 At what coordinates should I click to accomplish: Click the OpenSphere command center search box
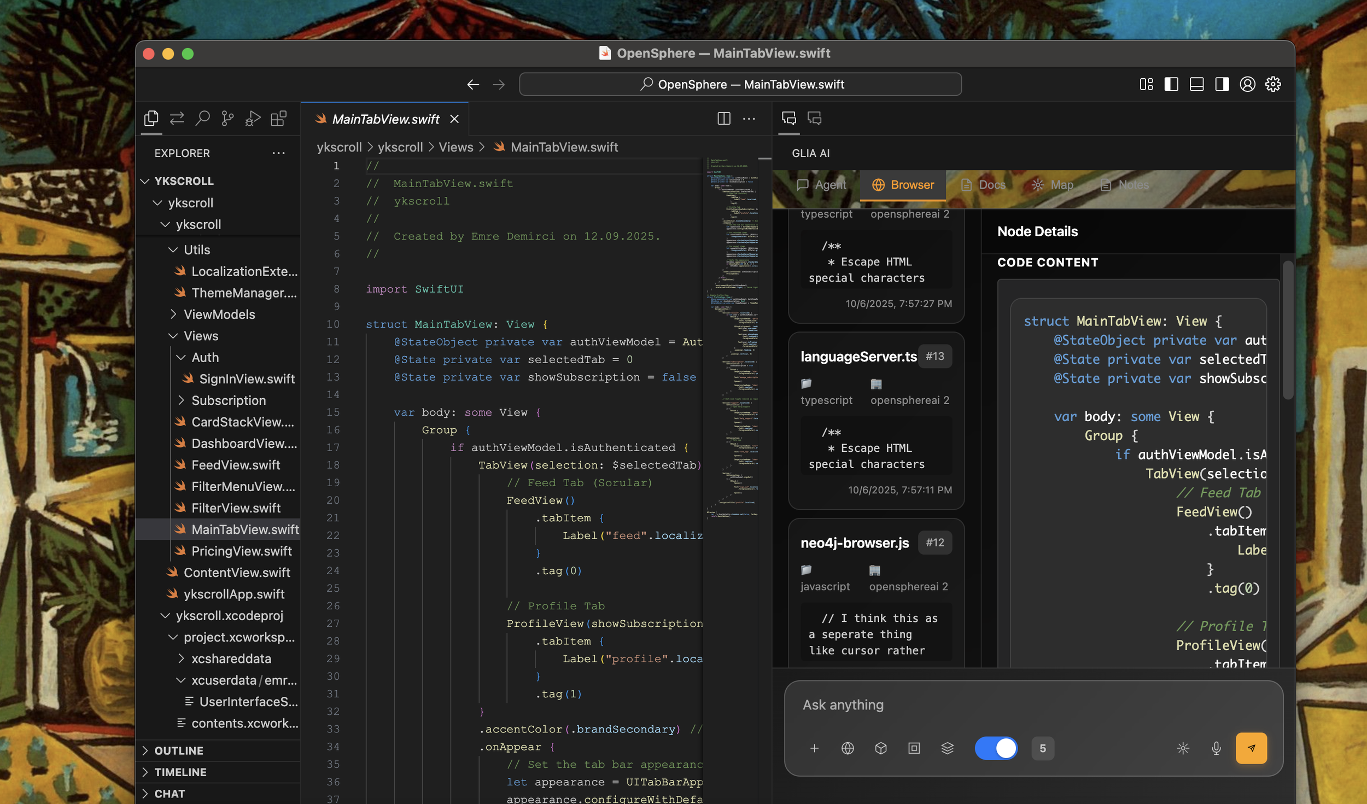pyautogui.click(x=740, y=84)
